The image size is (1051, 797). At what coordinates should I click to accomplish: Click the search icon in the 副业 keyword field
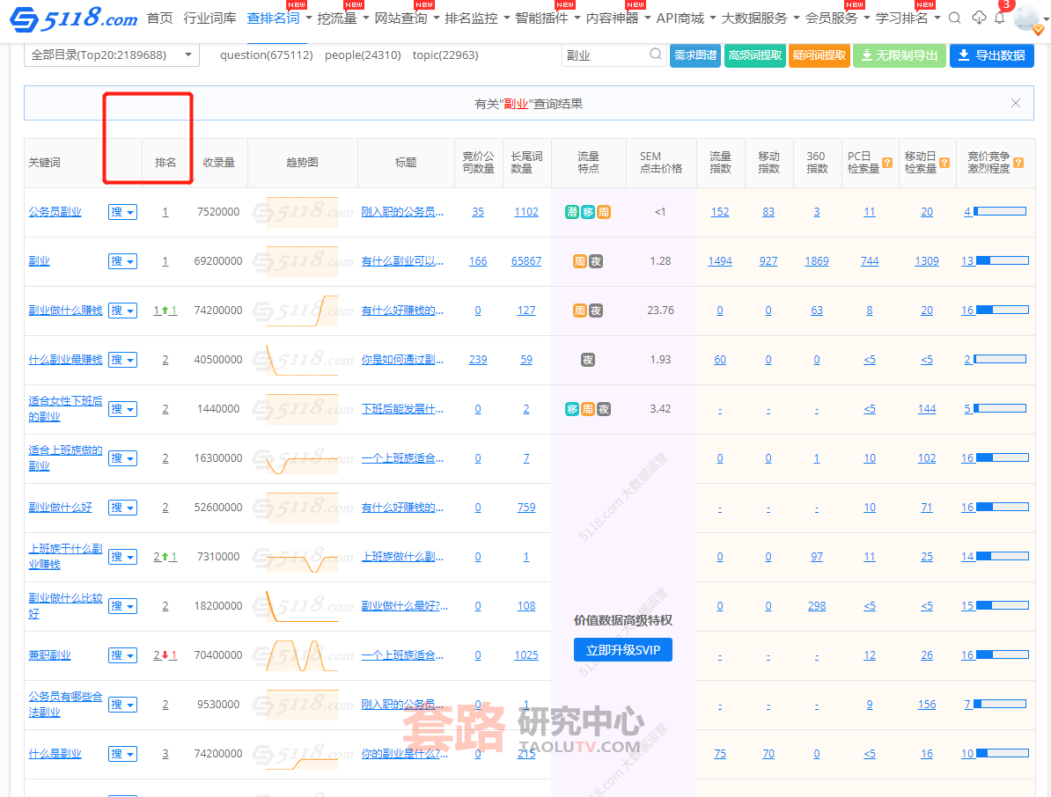coord(656,55)
